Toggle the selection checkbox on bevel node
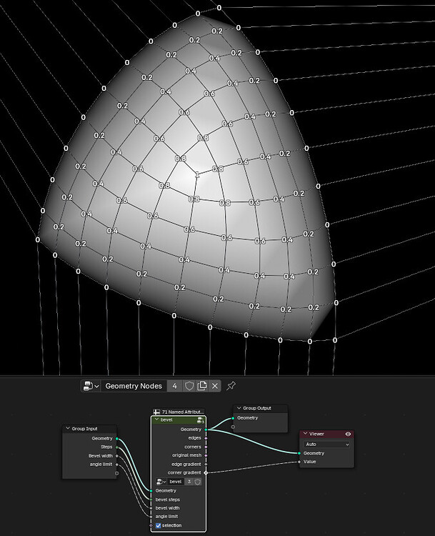435x536 pixels. (158, 525)
